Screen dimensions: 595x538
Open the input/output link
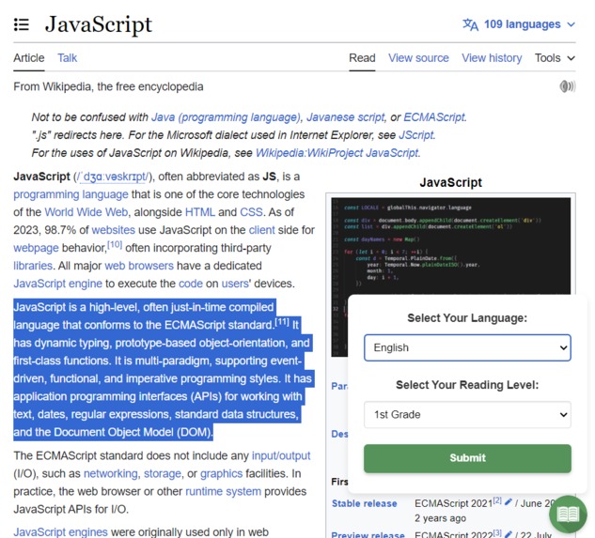tap(281, 456)
